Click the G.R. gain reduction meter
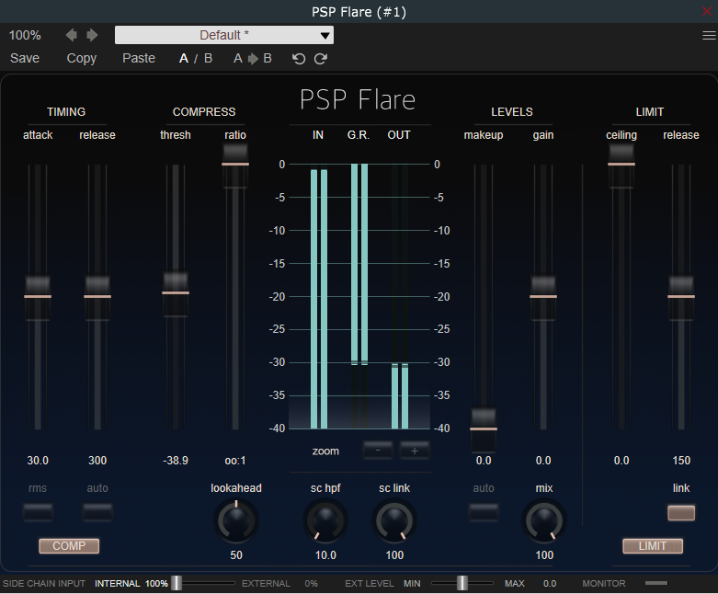 pos(359,296)
